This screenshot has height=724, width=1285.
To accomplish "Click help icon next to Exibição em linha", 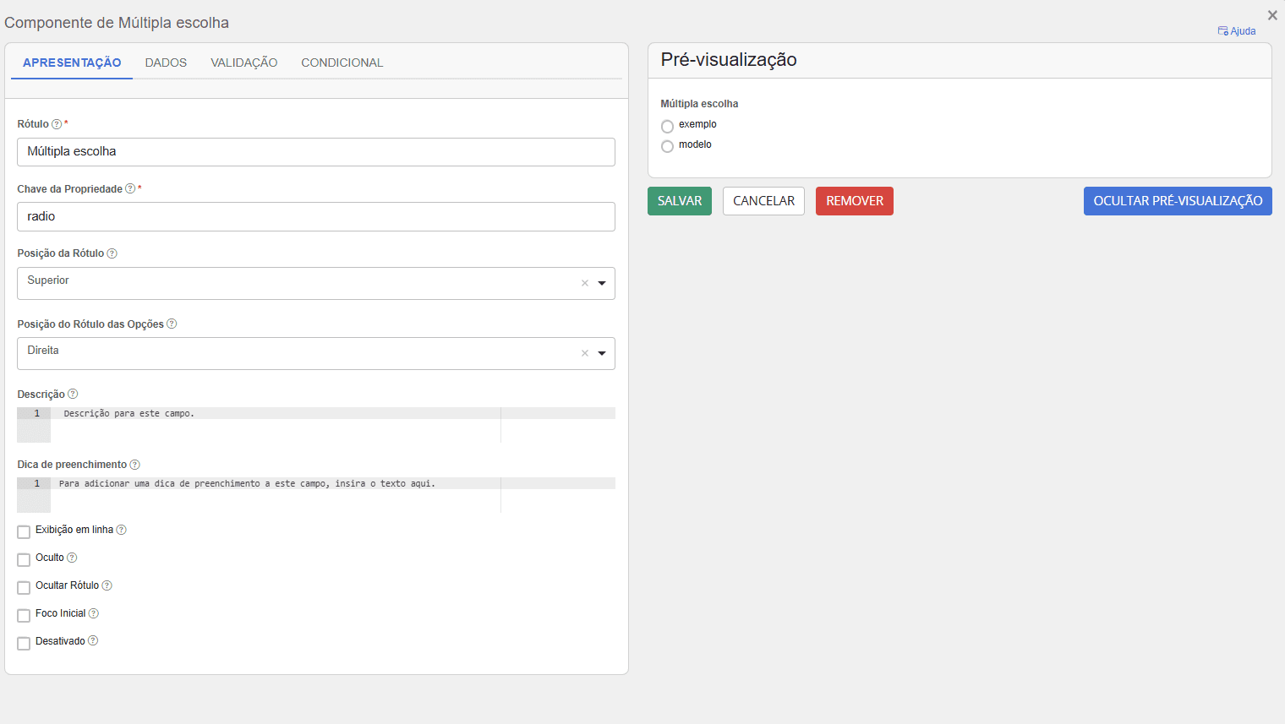I will tap(121, 530).
